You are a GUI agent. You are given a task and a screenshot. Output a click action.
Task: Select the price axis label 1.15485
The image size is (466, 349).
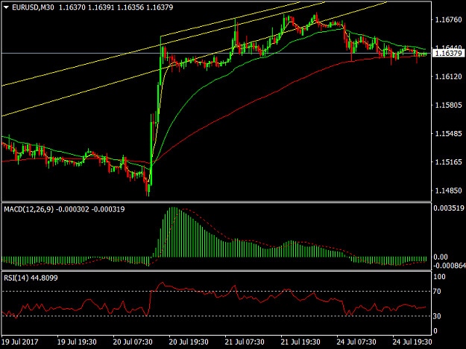(x=448, y=134)
